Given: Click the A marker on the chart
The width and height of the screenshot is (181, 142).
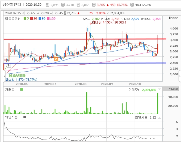Looking at the screenshot, I should click(x=56, y=59).
